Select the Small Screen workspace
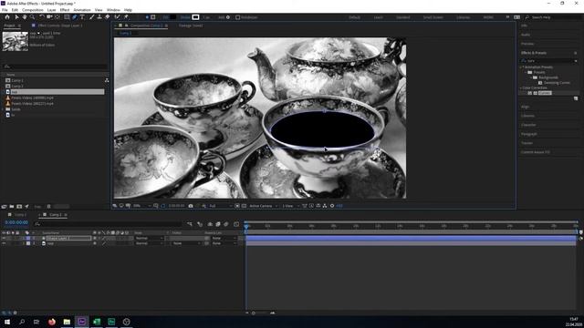584x328 pixels. (x=433, y=17)
